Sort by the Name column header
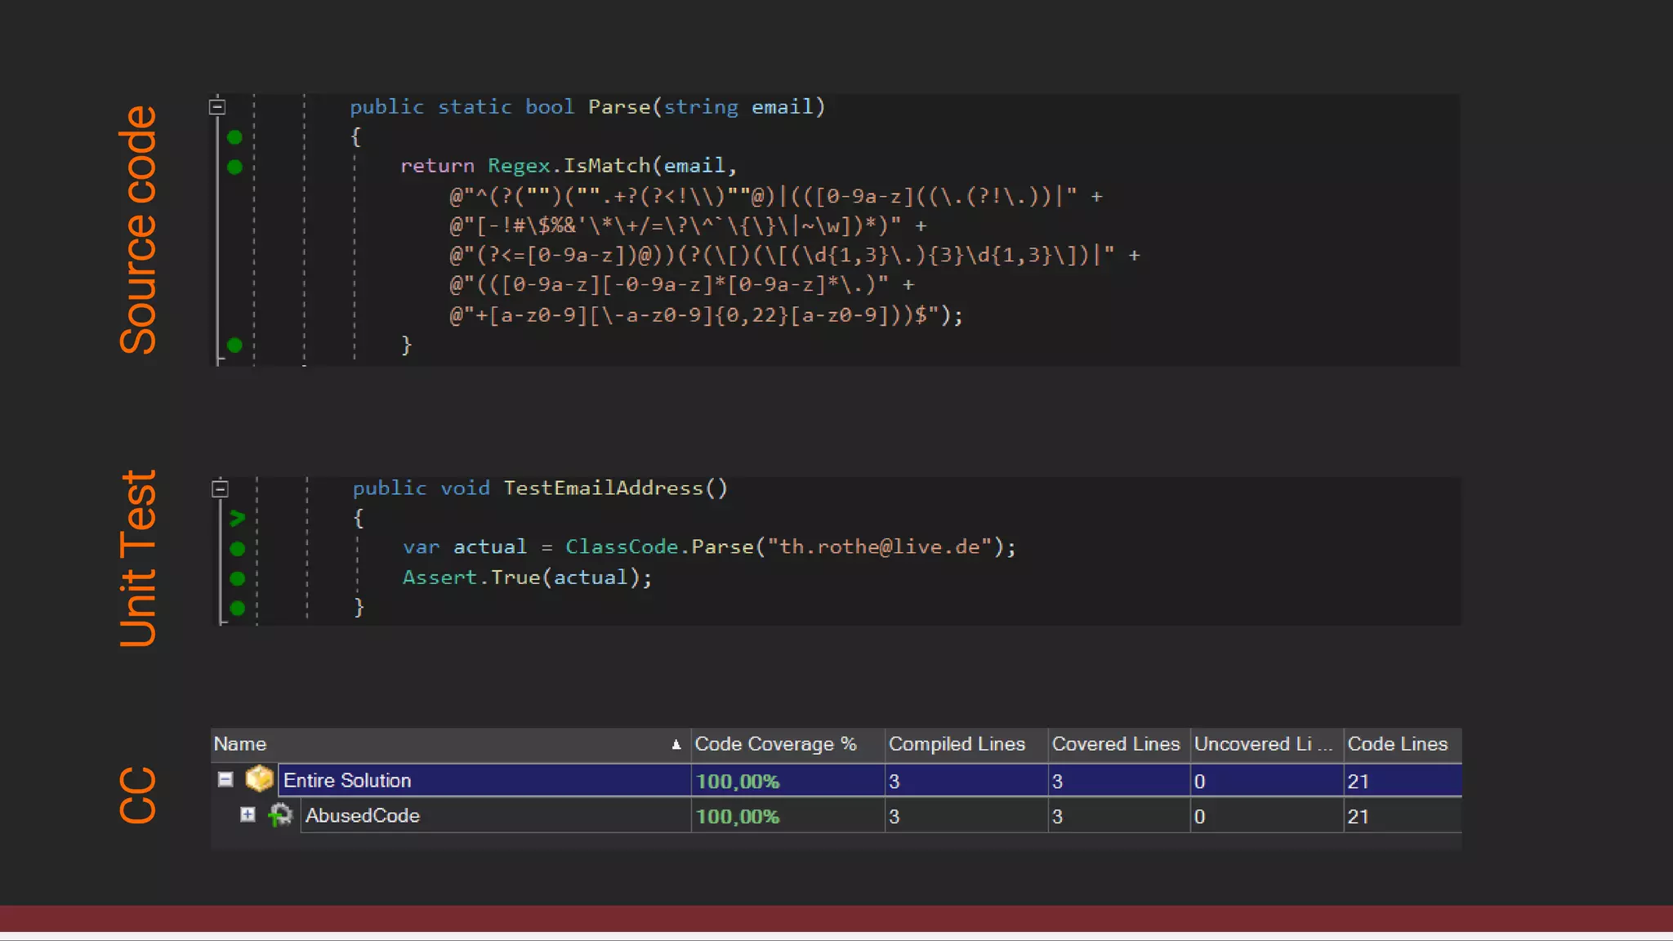The height and width of the screenshot is (941, 1673). point(450,744)
